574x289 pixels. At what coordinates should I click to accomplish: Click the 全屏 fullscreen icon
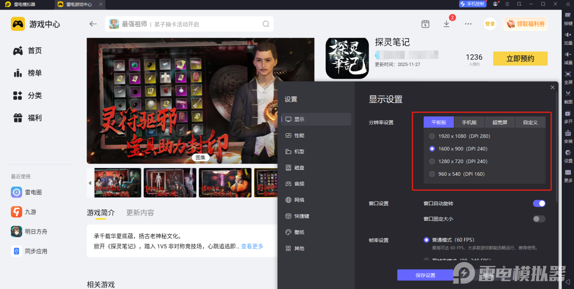[x=568, y=77]
